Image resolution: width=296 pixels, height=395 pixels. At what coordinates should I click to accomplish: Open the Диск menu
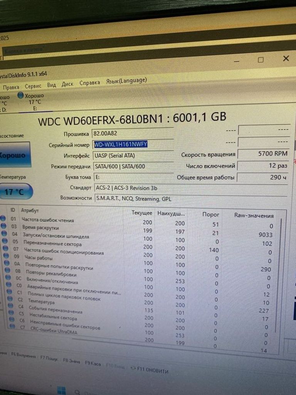click(67, 84)
